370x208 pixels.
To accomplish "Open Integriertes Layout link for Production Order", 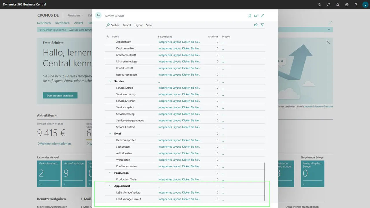I will pos(179,179).
